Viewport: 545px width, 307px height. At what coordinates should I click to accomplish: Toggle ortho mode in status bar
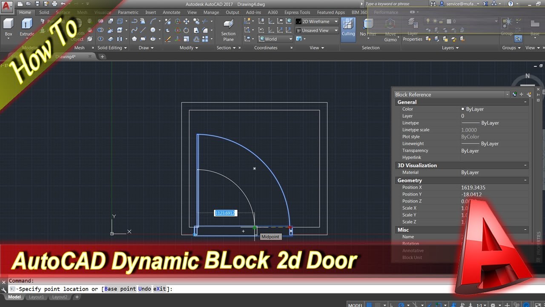tap(392, 305)
